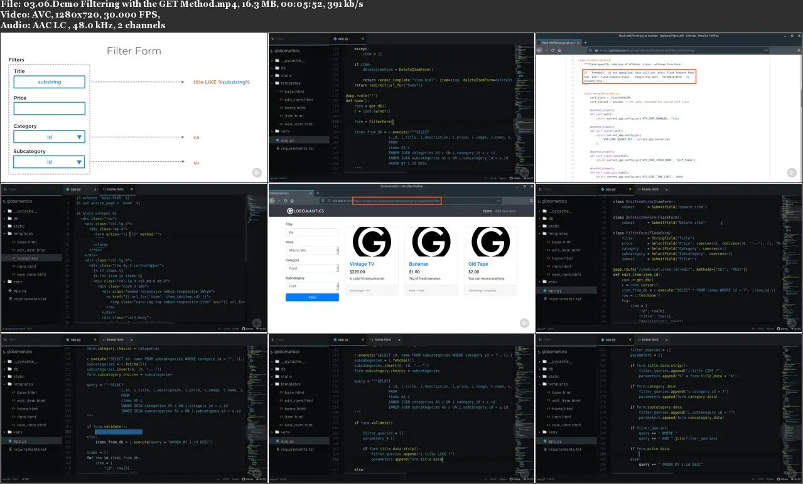The height and width of the screenshot is (484, 803).
Task: Open Subcategory id dropdown on Filter Form slide
Action: (49, 162)
